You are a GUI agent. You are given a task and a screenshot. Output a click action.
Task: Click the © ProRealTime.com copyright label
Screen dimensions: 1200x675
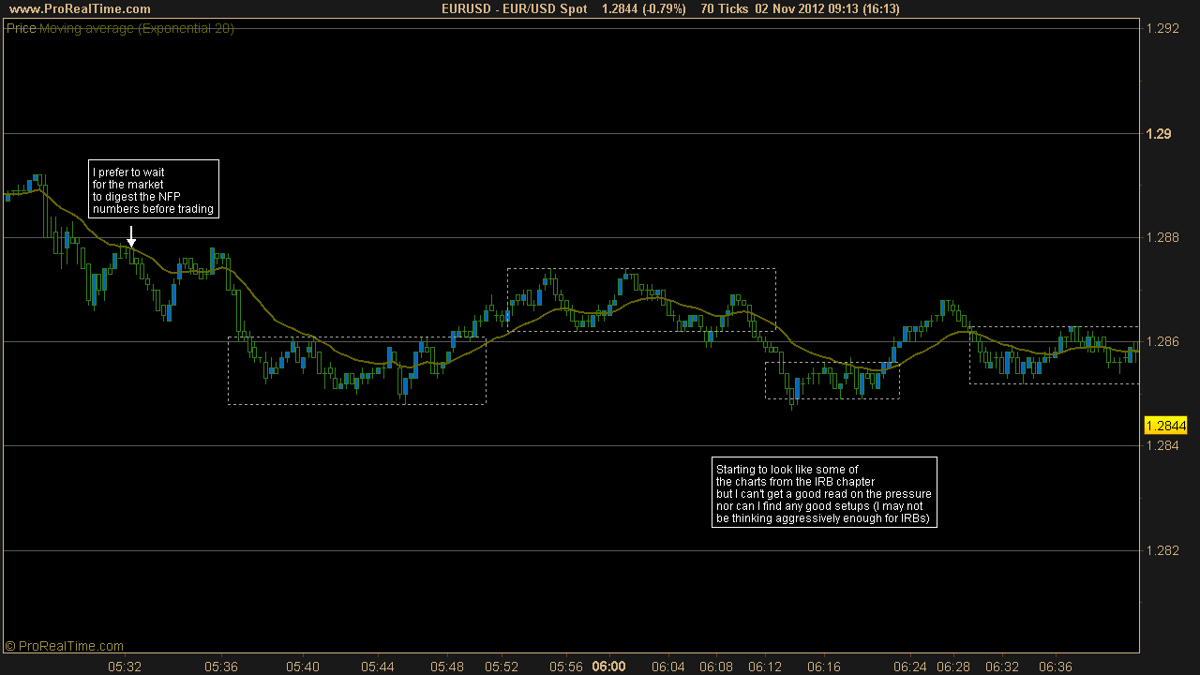64,646
